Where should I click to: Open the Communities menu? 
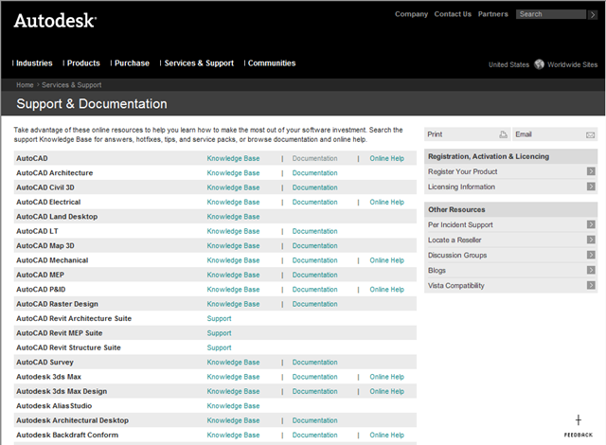pyautogui.click(x=271, y=63)
